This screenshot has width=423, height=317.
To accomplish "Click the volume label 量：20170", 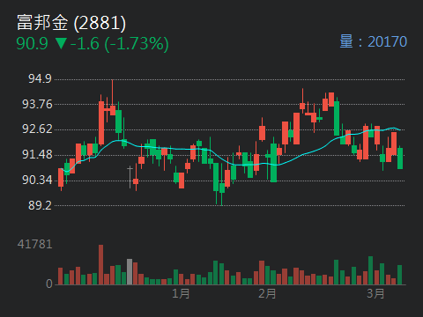I will coord(374,41).
